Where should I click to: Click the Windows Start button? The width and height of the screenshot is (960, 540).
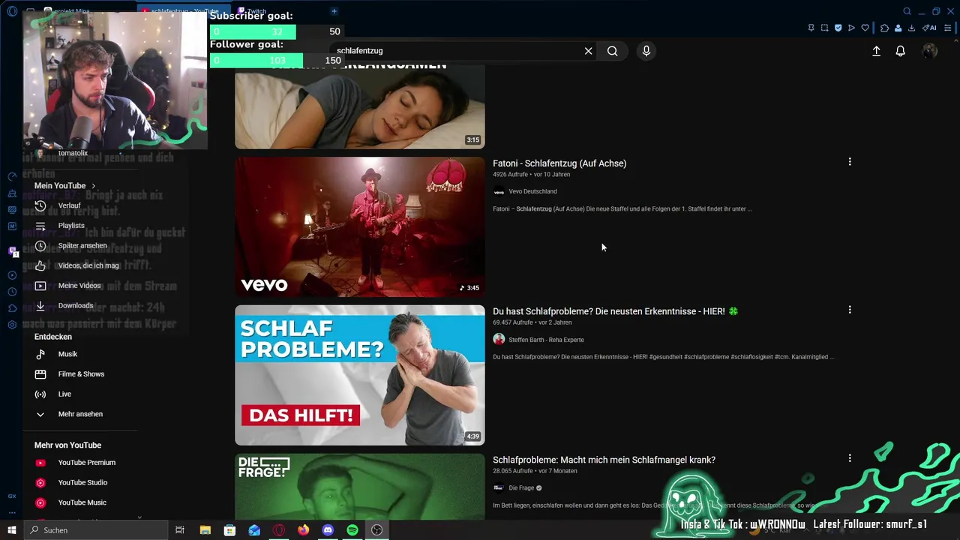(x=11, y=530)
